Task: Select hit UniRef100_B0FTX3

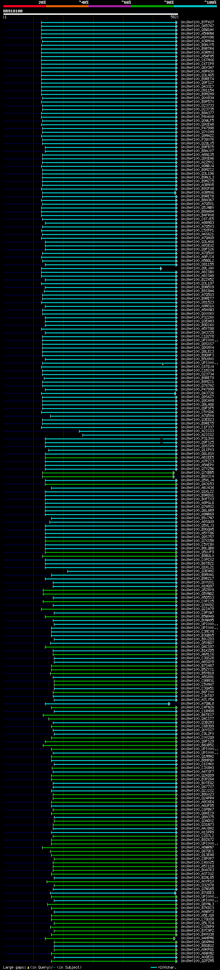Action: tap(197, 499)
